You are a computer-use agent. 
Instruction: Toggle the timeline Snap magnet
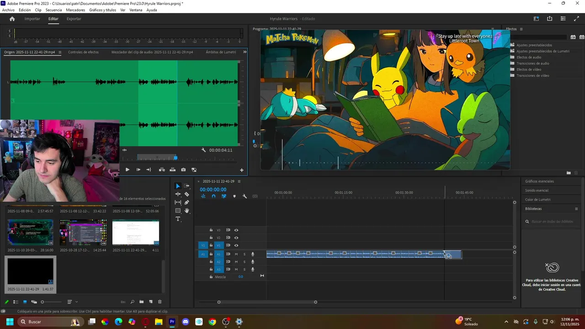point(213,196)
